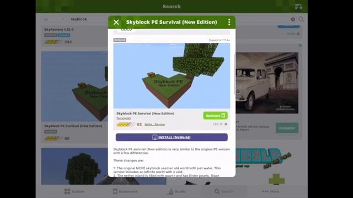Click the ad Consulter button
This screenshot has height=198, width=353.
(287, 128)
